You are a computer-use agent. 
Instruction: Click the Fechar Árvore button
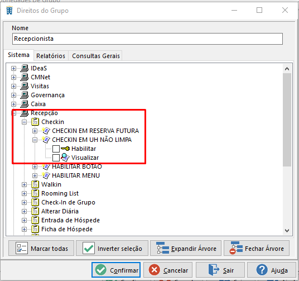pos(257,248)
